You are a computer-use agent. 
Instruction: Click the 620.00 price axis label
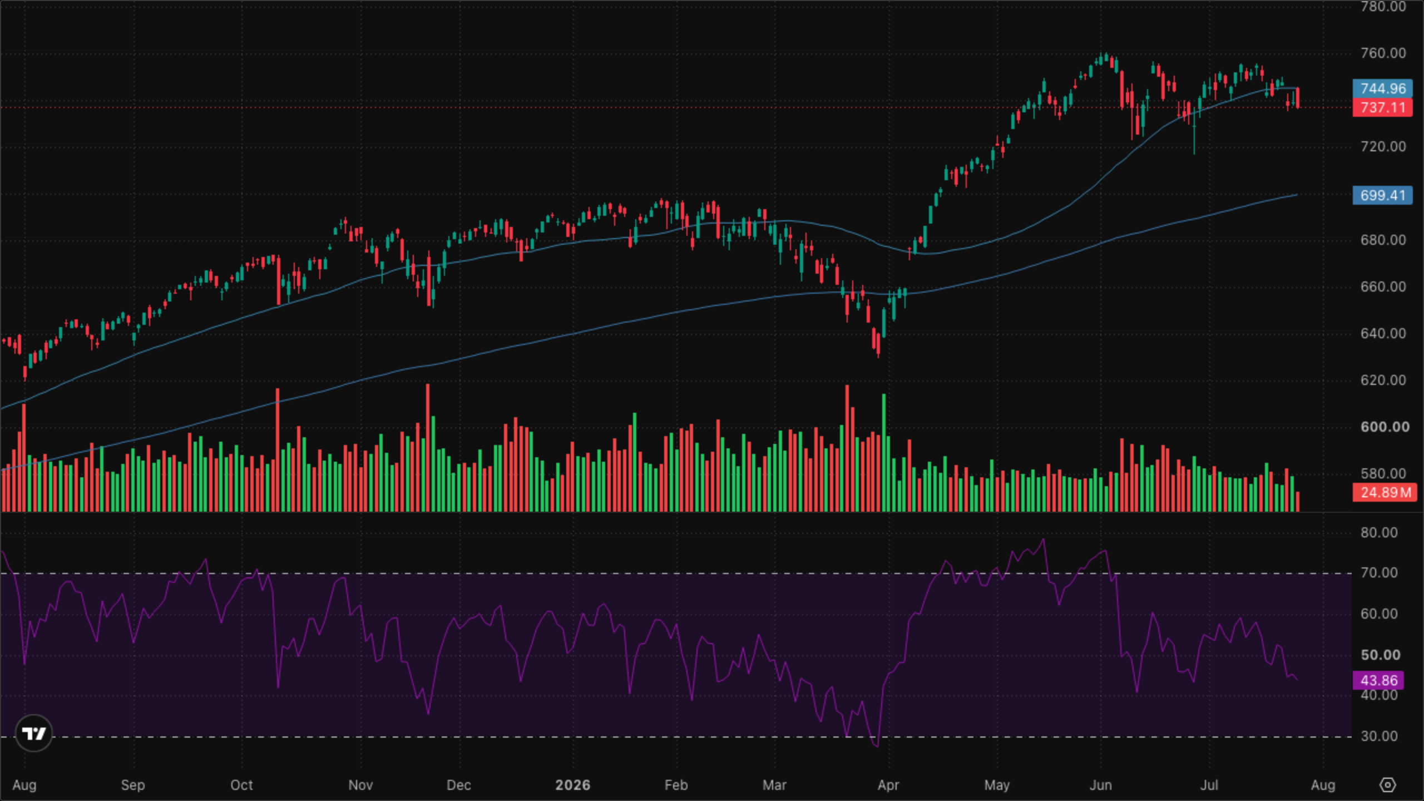click(x=1383, y=380)
